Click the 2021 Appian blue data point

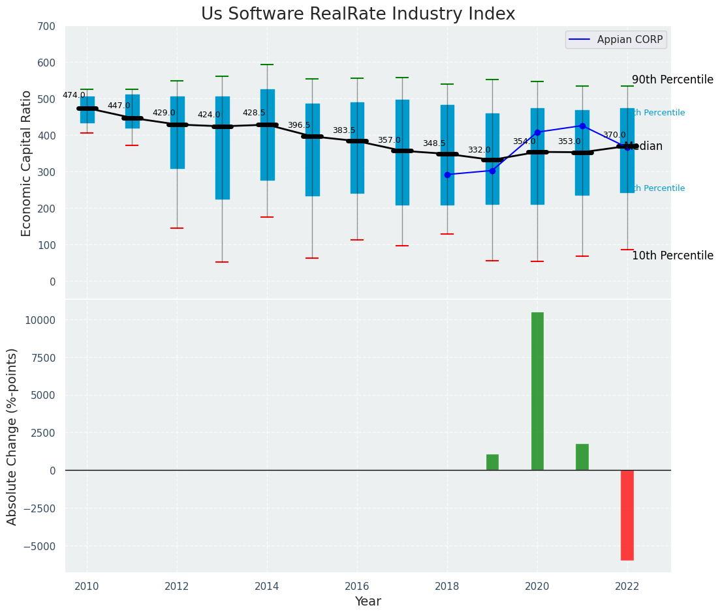coord(582,126)
